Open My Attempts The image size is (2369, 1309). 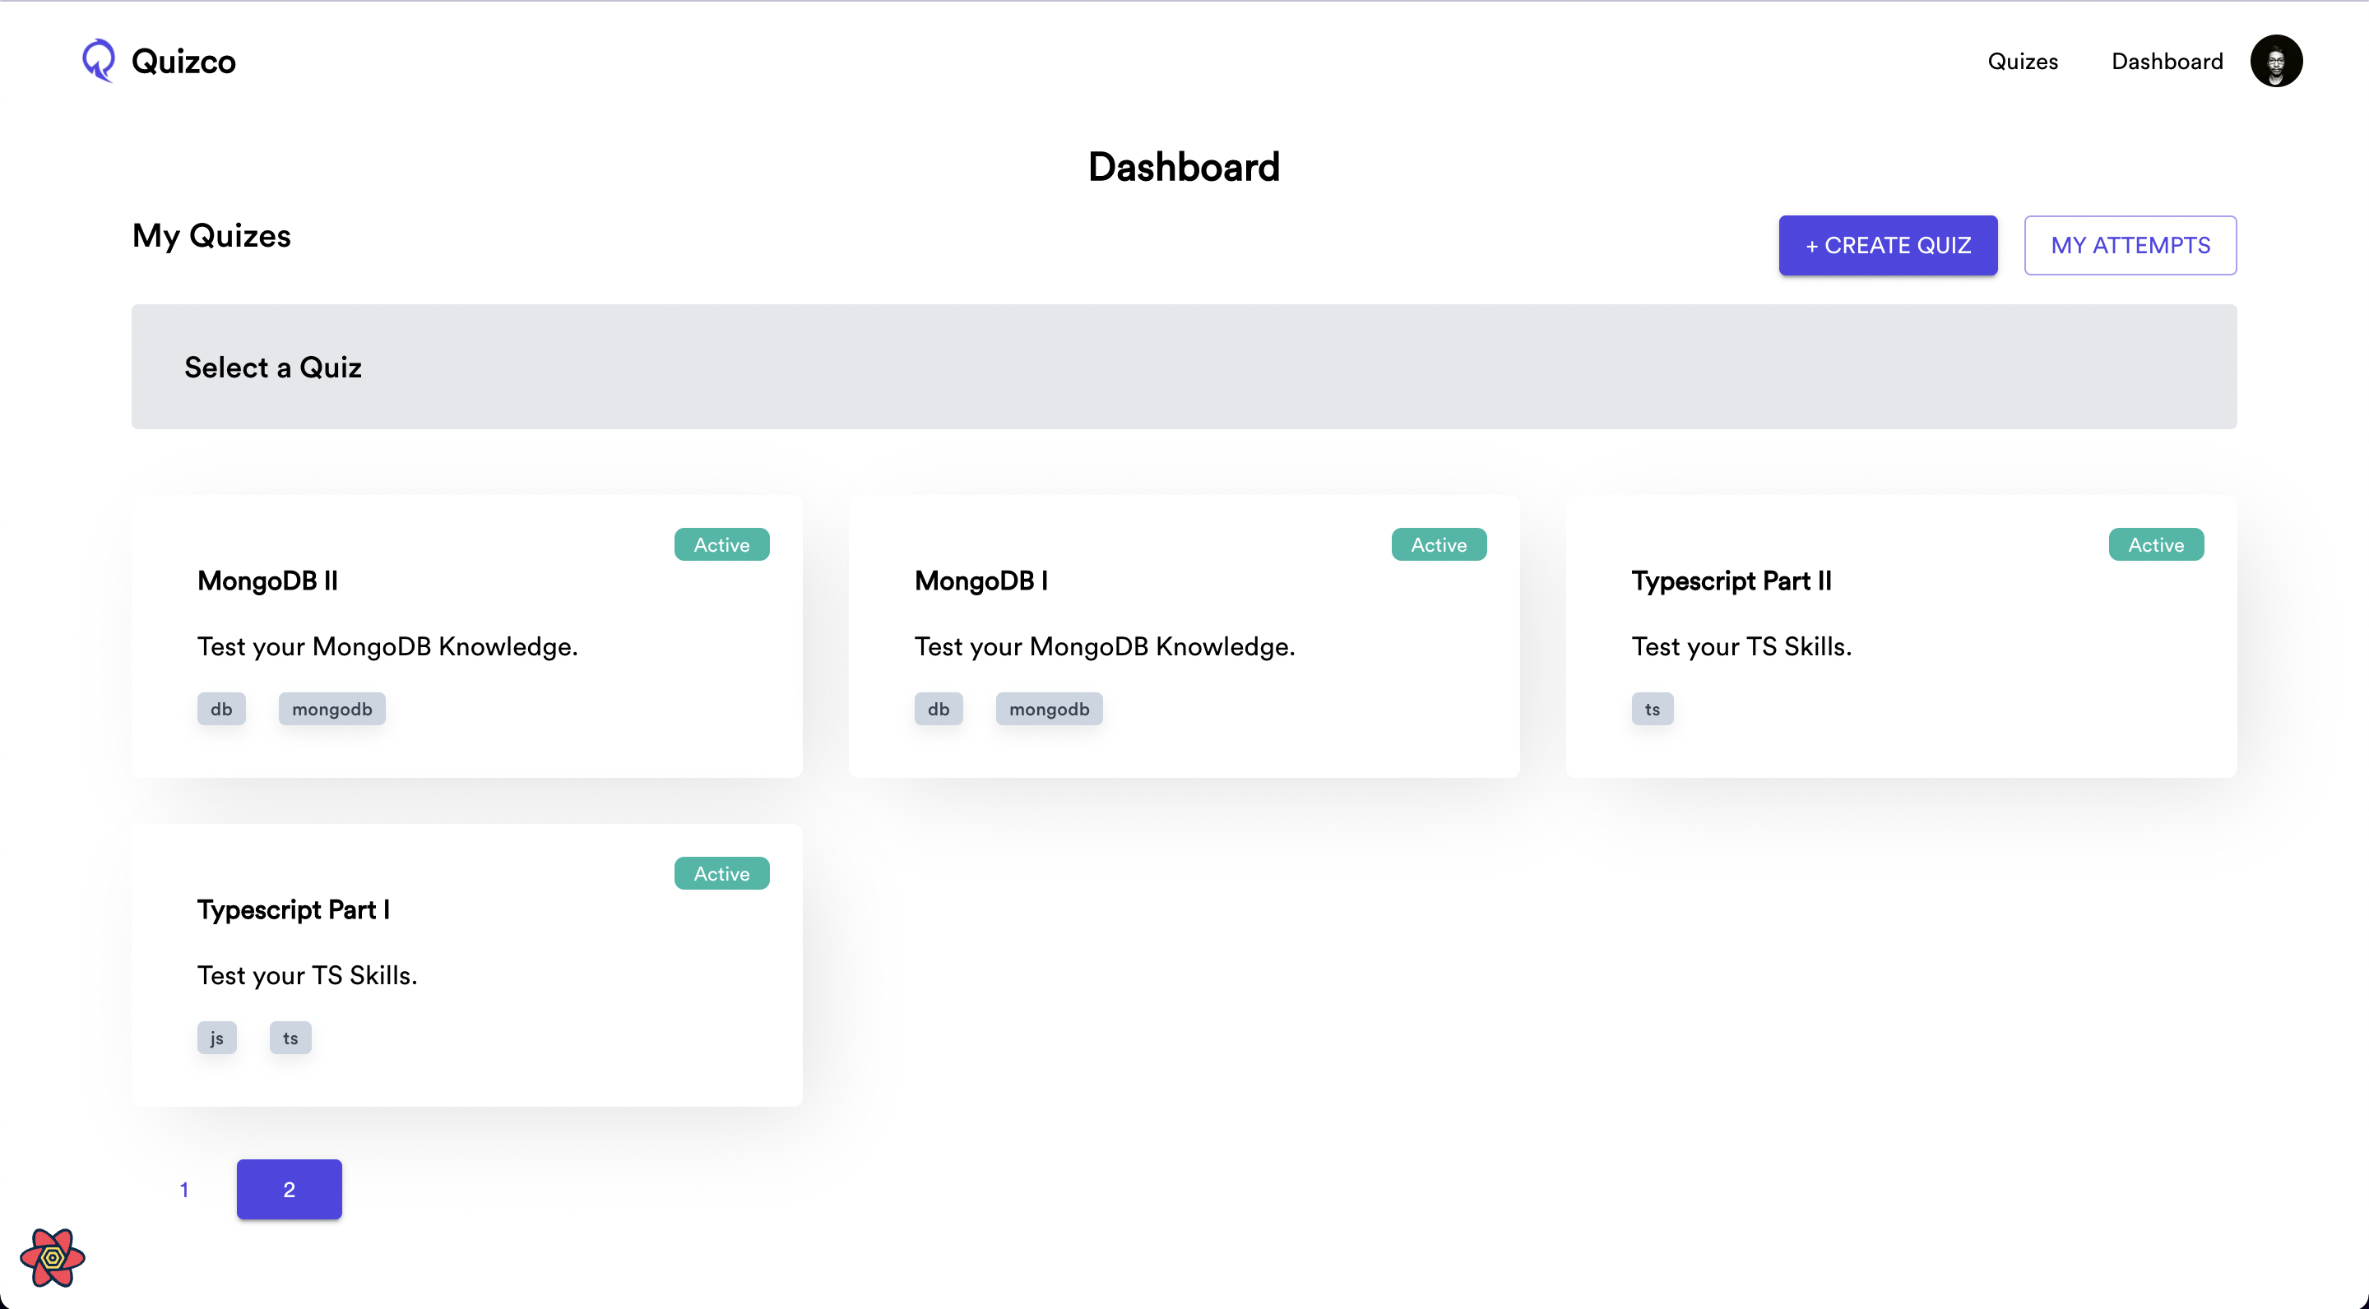(x=2130, y=245)
